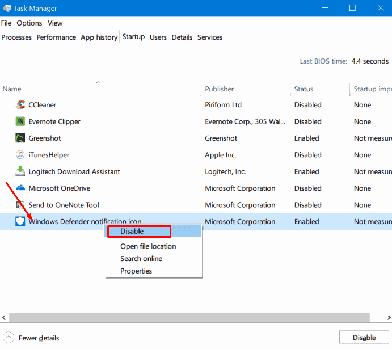Open the Services tab
Image resolution: width=392 pixels, height=349 pixels.
(209, 37)
